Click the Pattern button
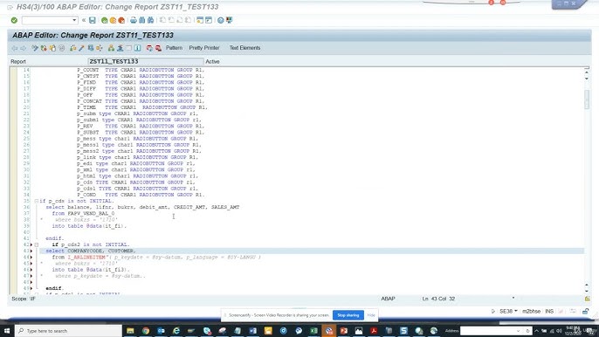Viewport: 599px width, 337px height. [174, 48]
